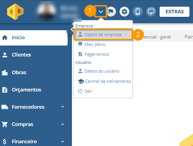Click the document icon beside Pagamentos
This screenshot has width=193, height=146.
coord(80,54)
